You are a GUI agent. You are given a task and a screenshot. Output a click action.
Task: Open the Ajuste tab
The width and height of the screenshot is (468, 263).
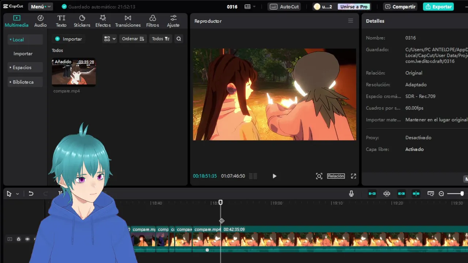173,21
